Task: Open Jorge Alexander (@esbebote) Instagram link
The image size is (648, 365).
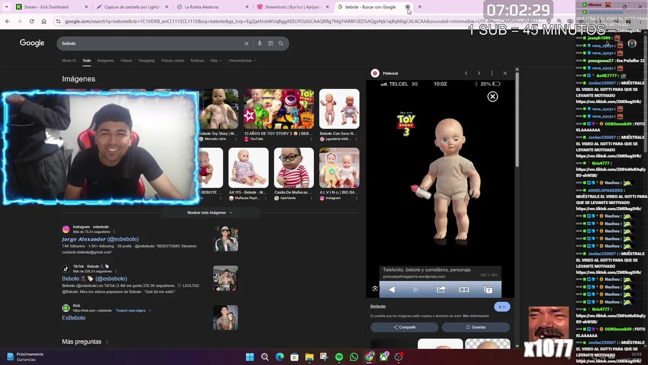Action: click(x=100, y=239)
